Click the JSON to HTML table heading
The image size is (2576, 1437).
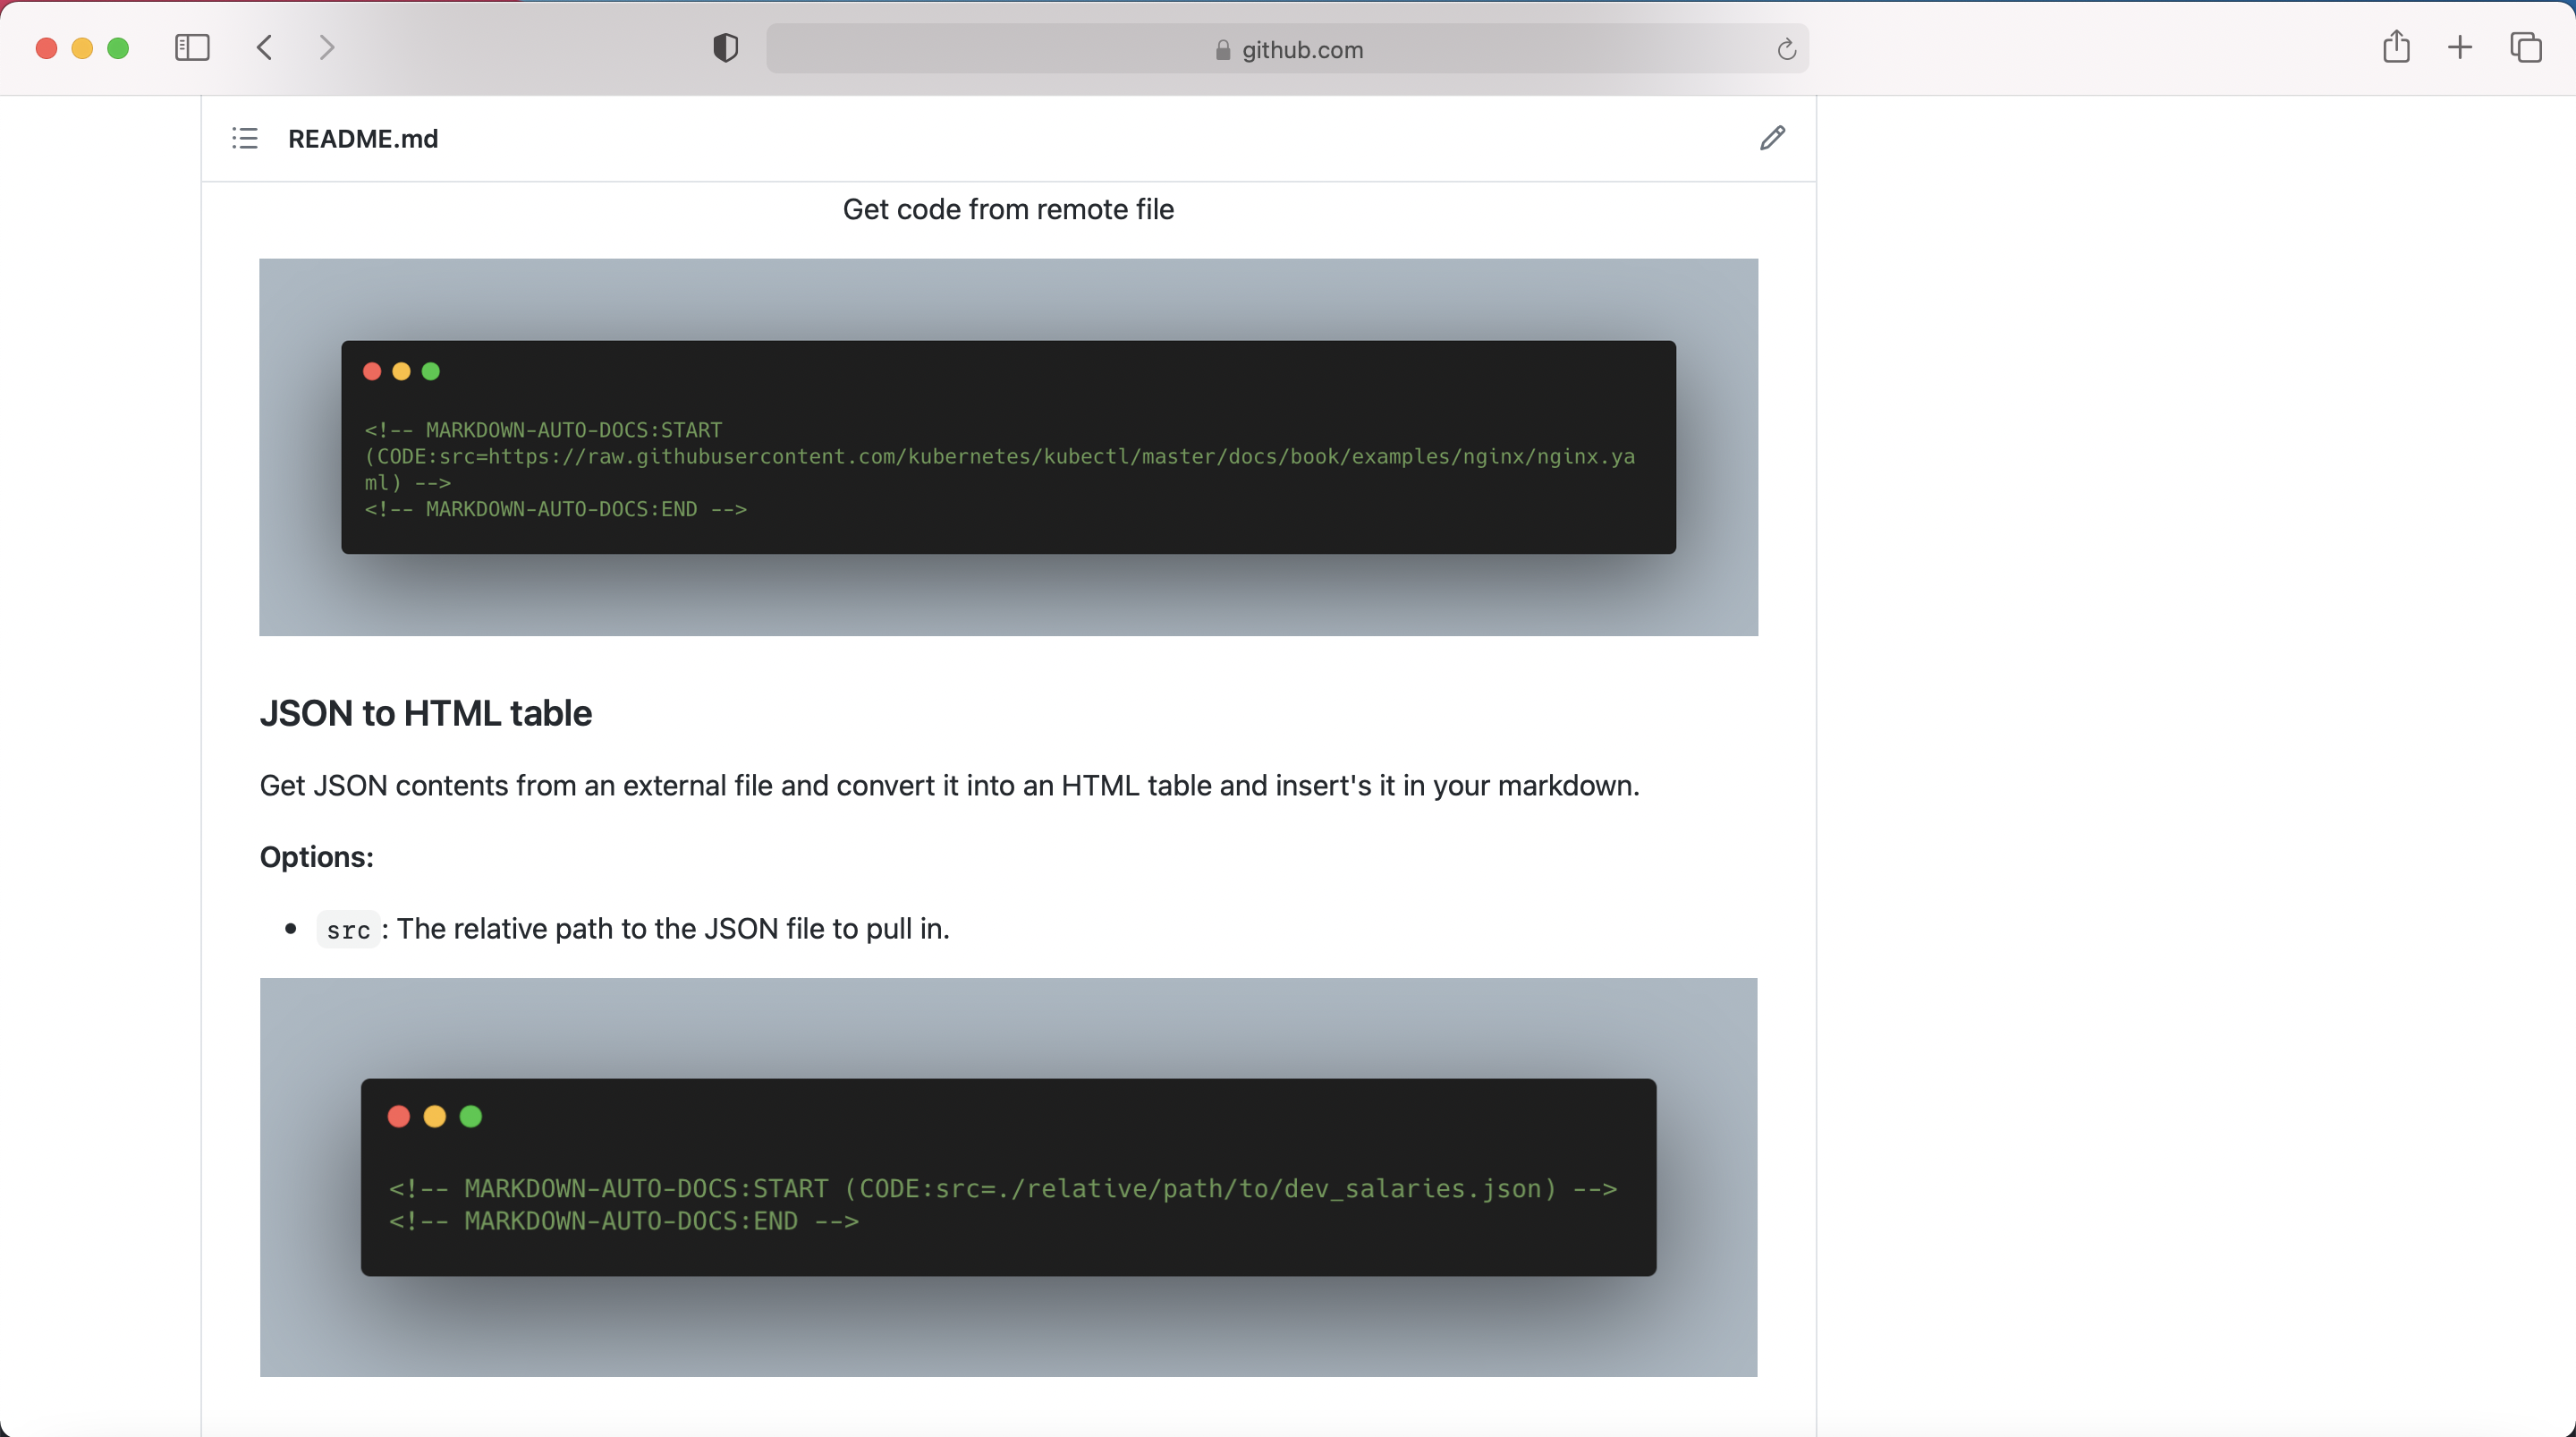[425, 712]
